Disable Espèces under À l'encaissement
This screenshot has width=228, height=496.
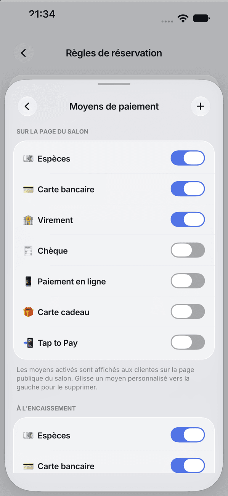[x=188, y=435]
